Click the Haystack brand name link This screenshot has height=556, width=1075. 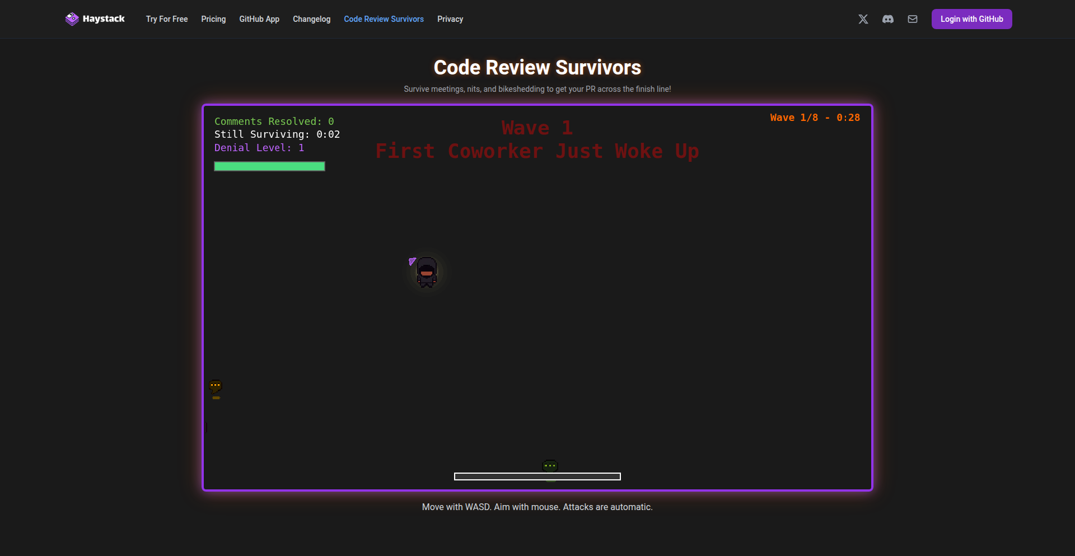[104, 19]
